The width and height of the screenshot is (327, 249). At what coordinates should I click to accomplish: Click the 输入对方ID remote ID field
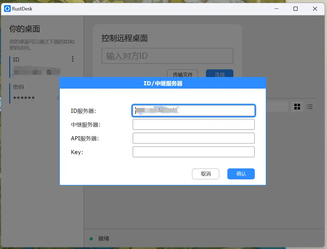pyautogui.click(x=167, y=56)
